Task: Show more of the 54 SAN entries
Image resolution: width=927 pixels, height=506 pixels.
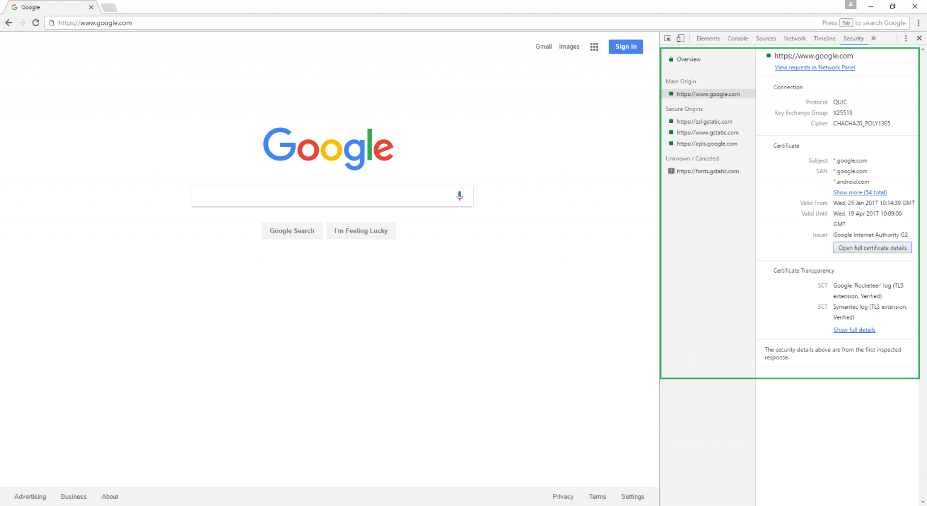Action: pos(859,192)
